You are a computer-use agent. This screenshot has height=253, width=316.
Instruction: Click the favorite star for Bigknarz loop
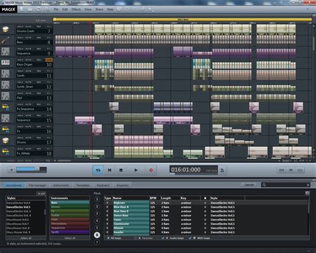coord(205,203)
